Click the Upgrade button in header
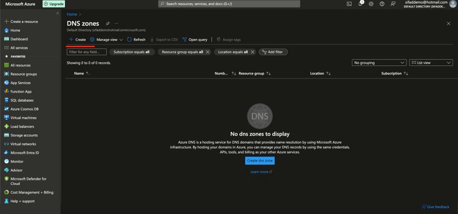This screenshot has width=458, height=214. click(54, 4)
